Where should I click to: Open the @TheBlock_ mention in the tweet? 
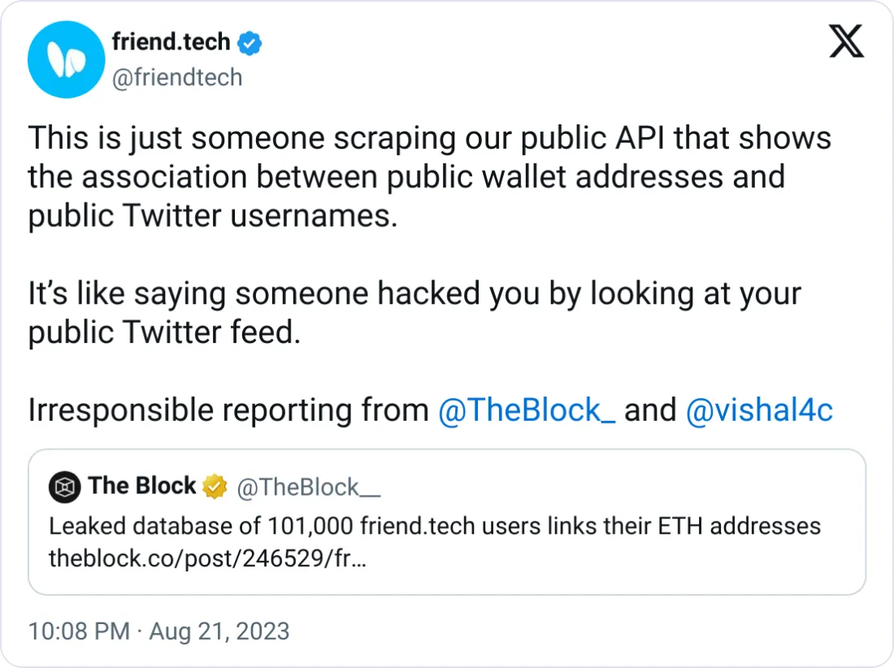(526, 410)
